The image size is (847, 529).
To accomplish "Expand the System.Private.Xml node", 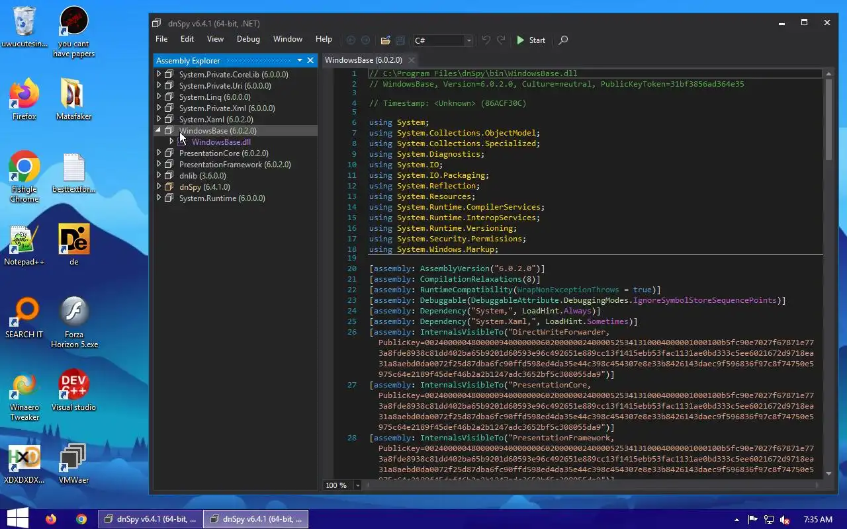I will click(159, 108).
